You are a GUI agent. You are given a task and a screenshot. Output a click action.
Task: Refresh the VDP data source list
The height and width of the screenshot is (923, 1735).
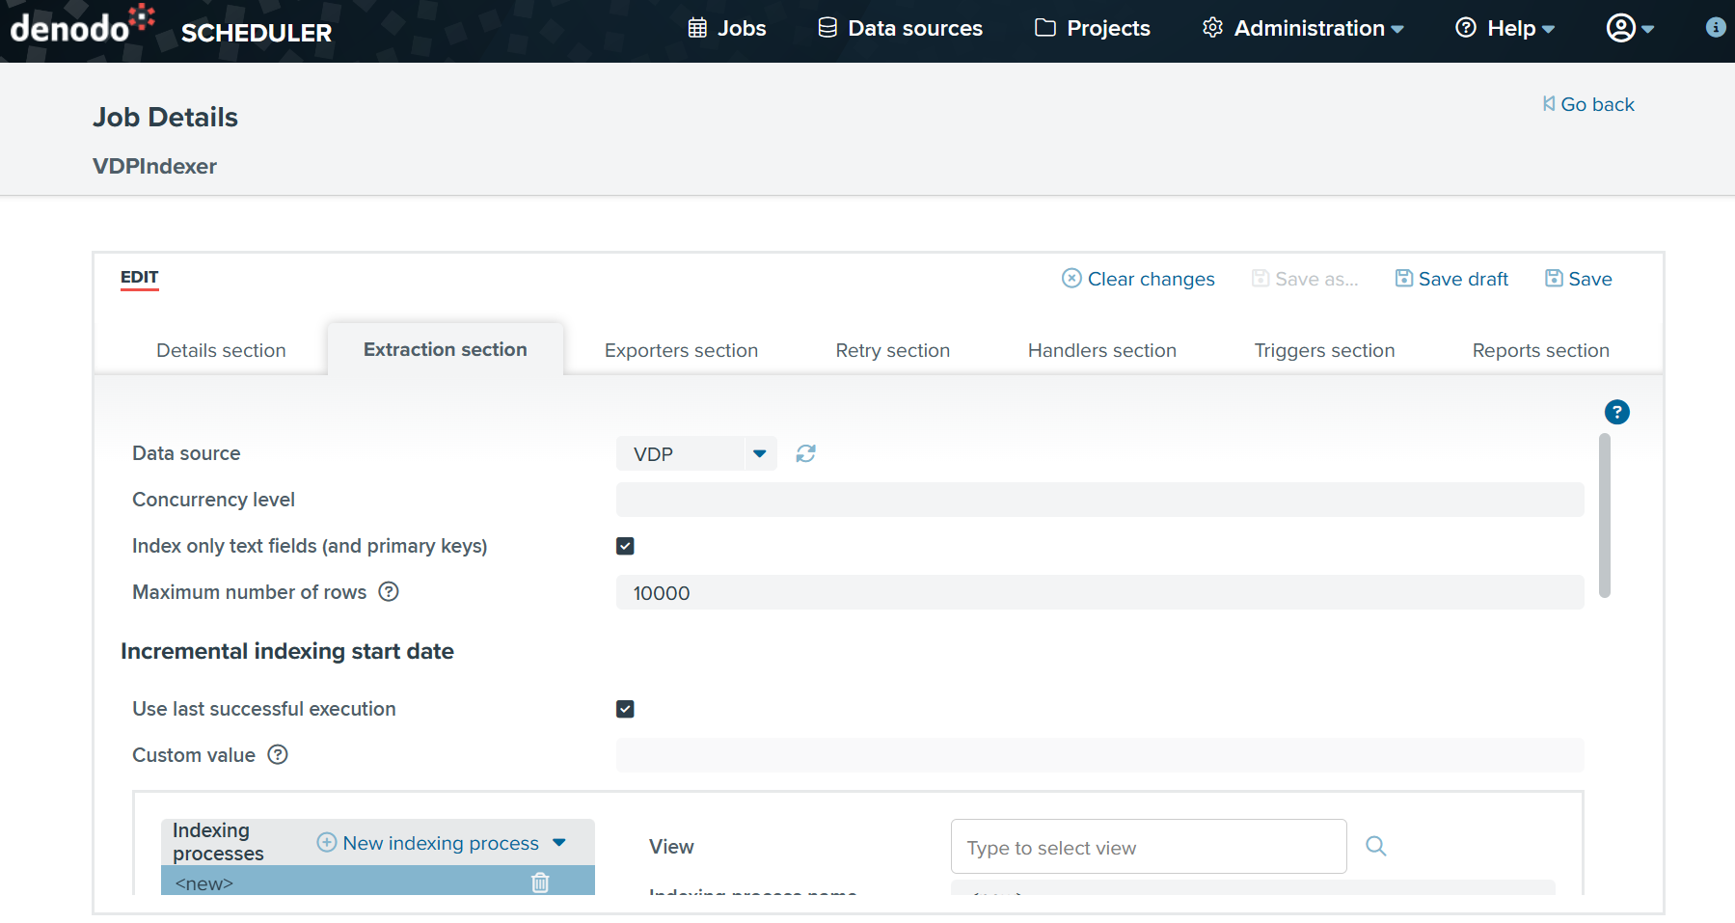pos(806,453)
